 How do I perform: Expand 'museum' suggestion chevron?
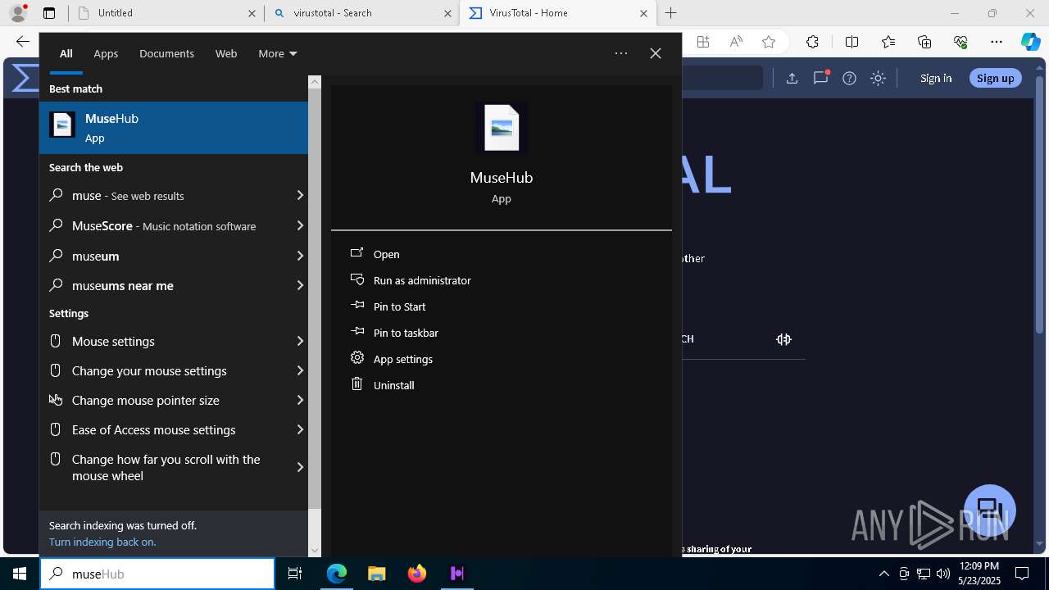300,256
